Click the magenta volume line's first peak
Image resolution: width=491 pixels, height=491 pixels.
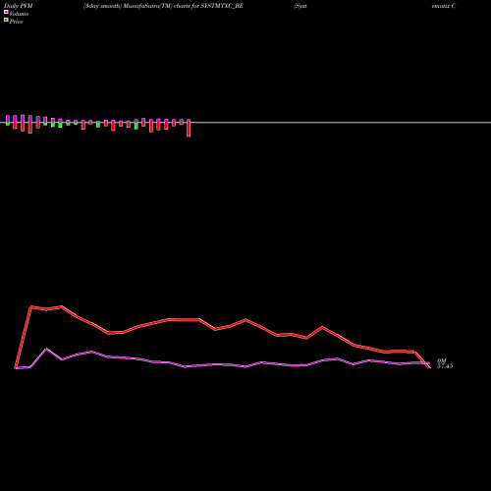click(x=46, y=349)
